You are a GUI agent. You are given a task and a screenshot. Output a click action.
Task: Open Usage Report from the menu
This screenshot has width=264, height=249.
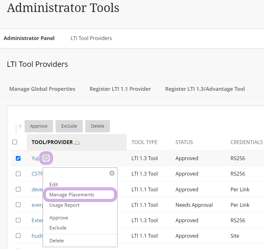pos(64,205)
